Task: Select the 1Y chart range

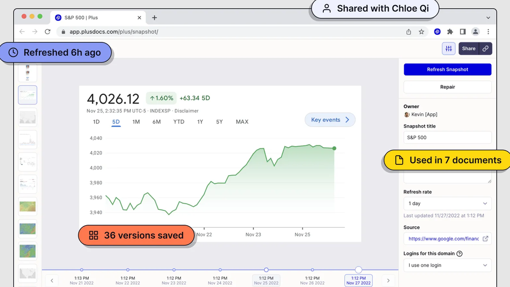Action: [x=200, y=122]
